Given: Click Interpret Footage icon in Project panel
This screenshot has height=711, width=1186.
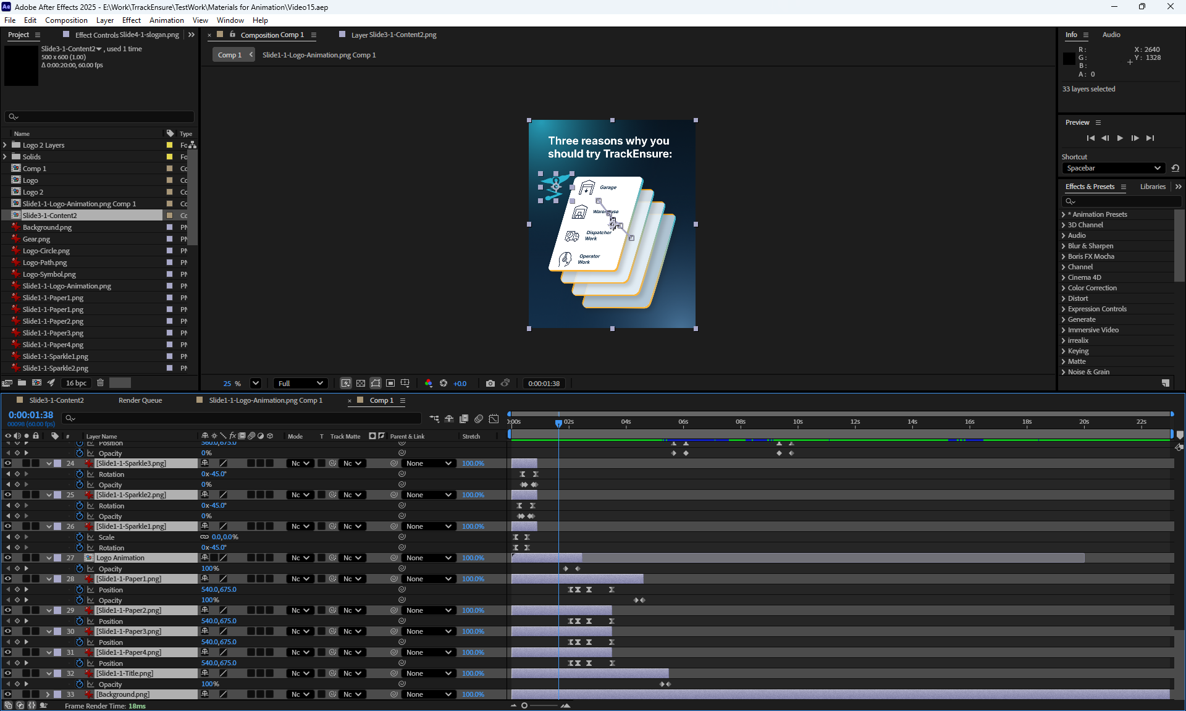Looking at the screenshot, I should (x=7, y=383).
